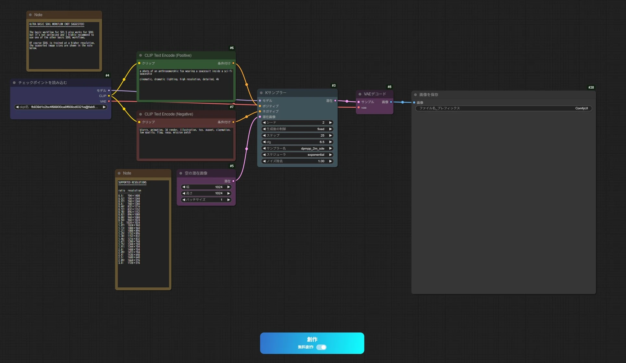Collapse the チェックポイントを読み込む node dot
The height and width of the screenshot is (363, 626).
(14, 83)
